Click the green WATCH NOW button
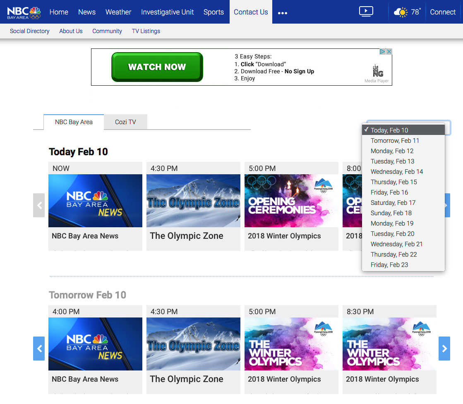 tap(157, 67)
